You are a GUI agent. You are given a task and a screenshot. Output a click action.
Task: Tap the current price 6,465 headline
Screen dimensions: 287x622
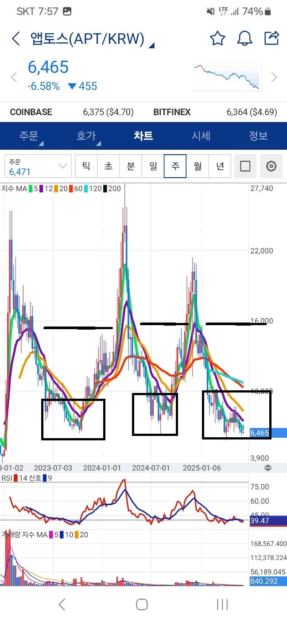(48, 67)
